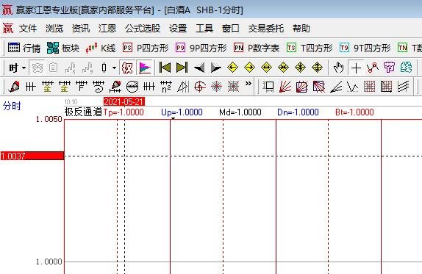Click the 板块 sector button
The width and height of the screenshot is (422, 274).
[63, 48]
